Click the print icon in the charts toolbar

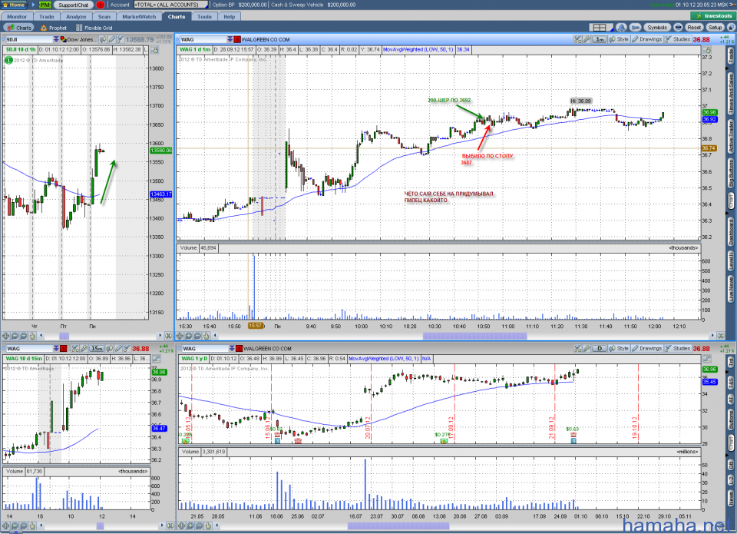678,28
